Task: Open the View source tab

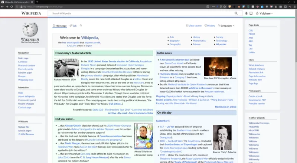Action: tap(194, 26)
